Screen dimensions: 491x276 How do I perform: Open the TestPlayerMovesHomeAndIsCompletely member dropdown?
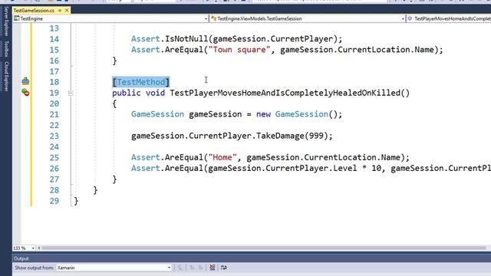[x=449, y=18]
